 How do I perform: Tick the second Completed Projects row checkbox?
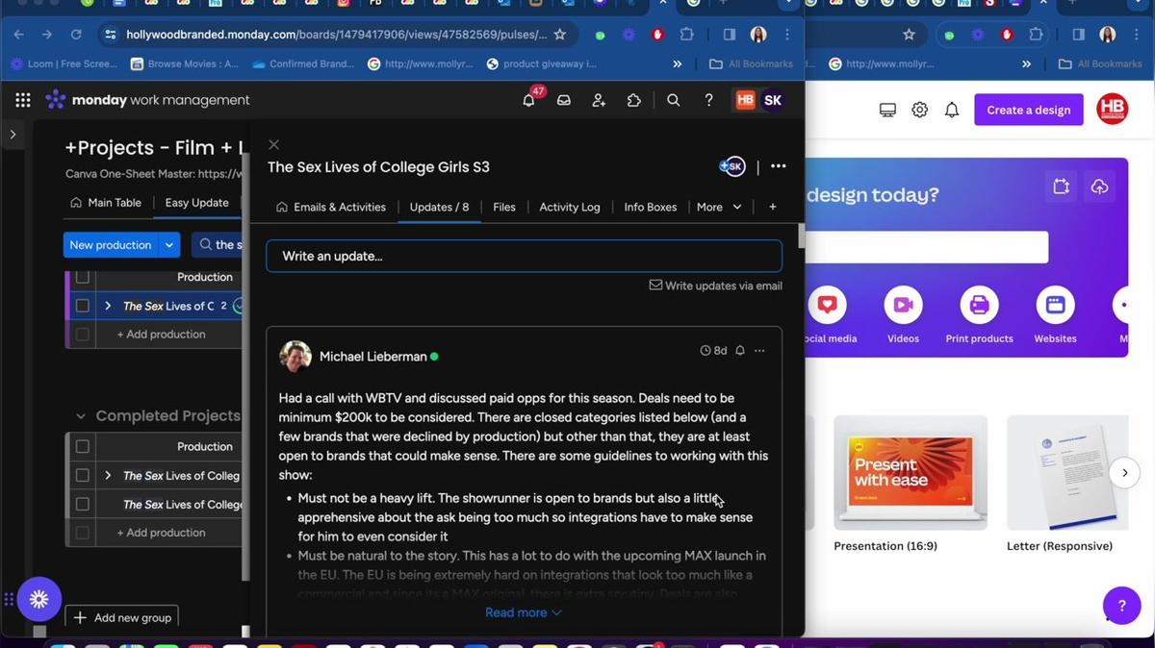pyautogui.click(x=82, y=504)
